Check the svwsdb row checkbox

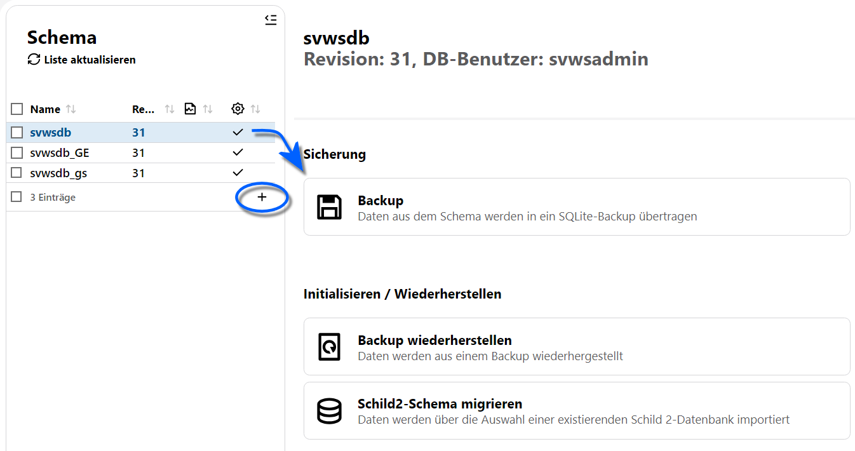(x=17, y=132)
